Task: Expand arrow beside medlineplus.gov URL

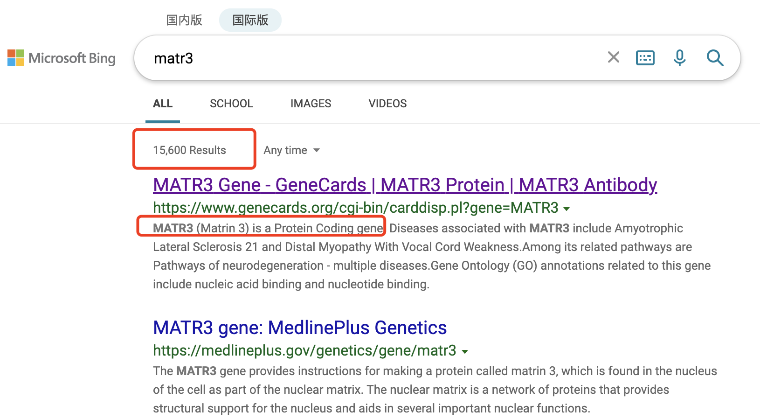Action: [x=464, y=351]
